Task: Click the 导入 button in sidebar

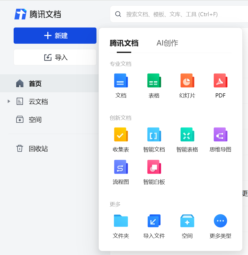Action: pos(55,57)
